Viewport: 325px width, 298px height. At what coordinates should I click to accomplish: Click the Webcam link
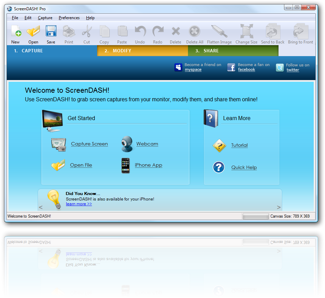(147, 144)
